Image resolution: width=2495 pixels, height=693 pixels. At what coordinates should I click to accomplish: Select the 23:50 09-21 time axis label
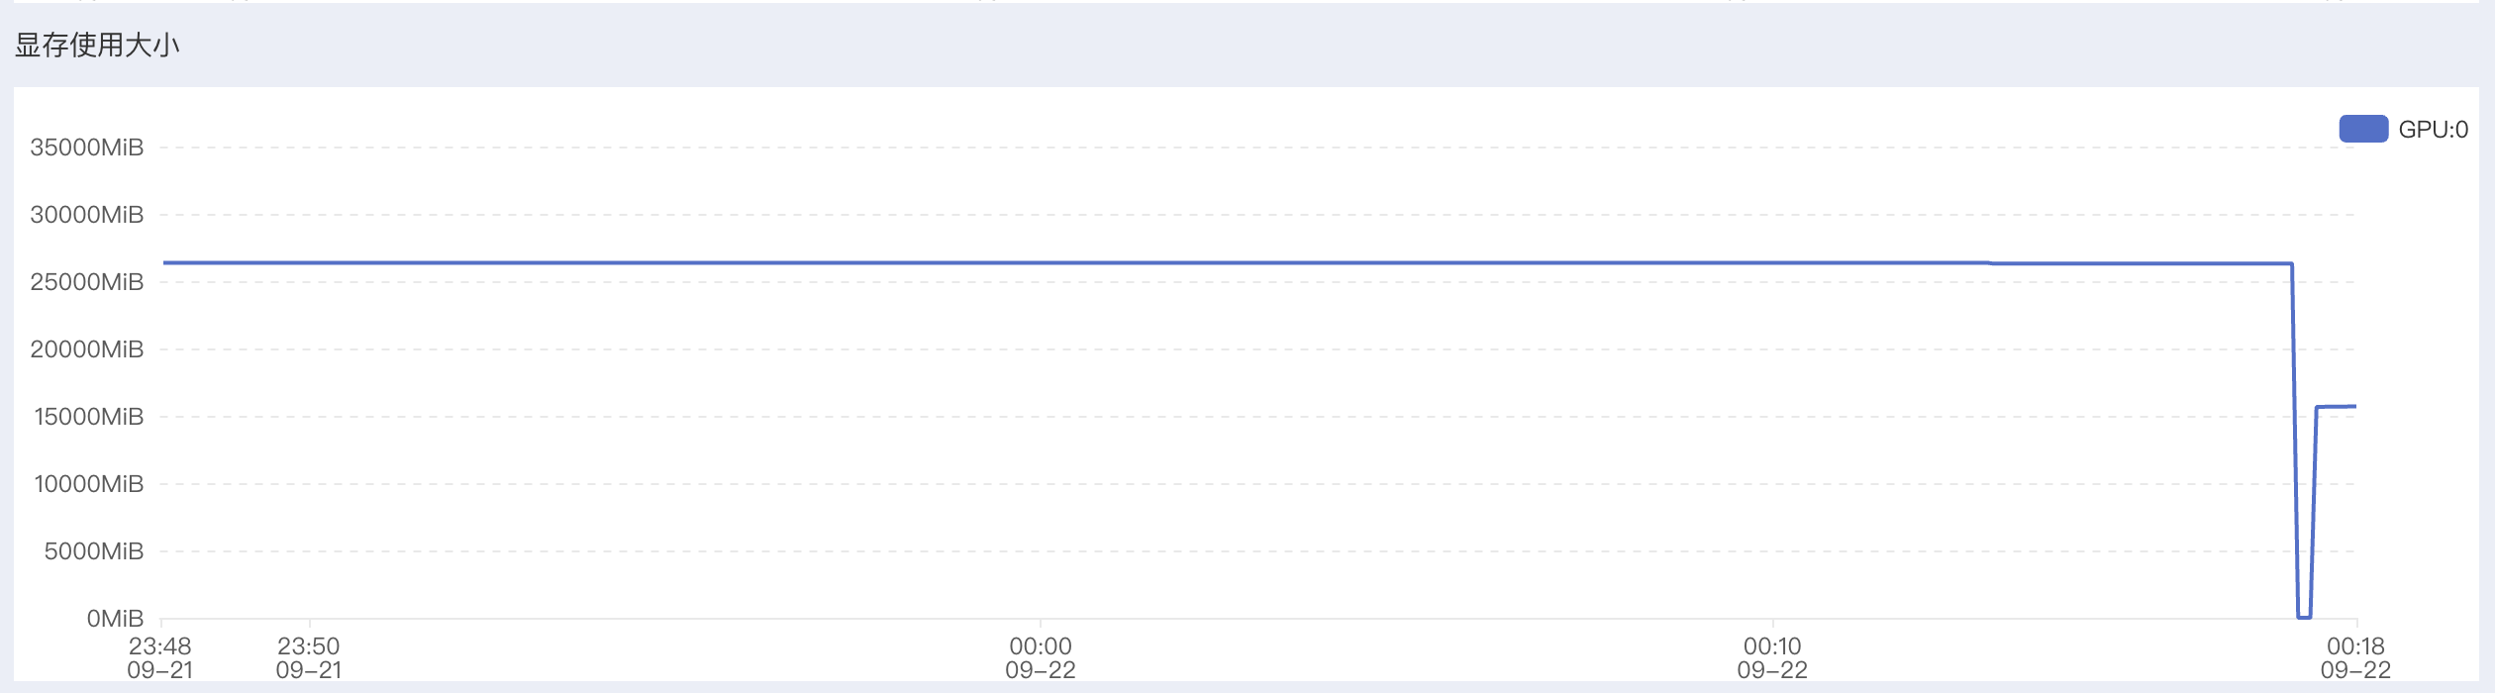point(309,657)
